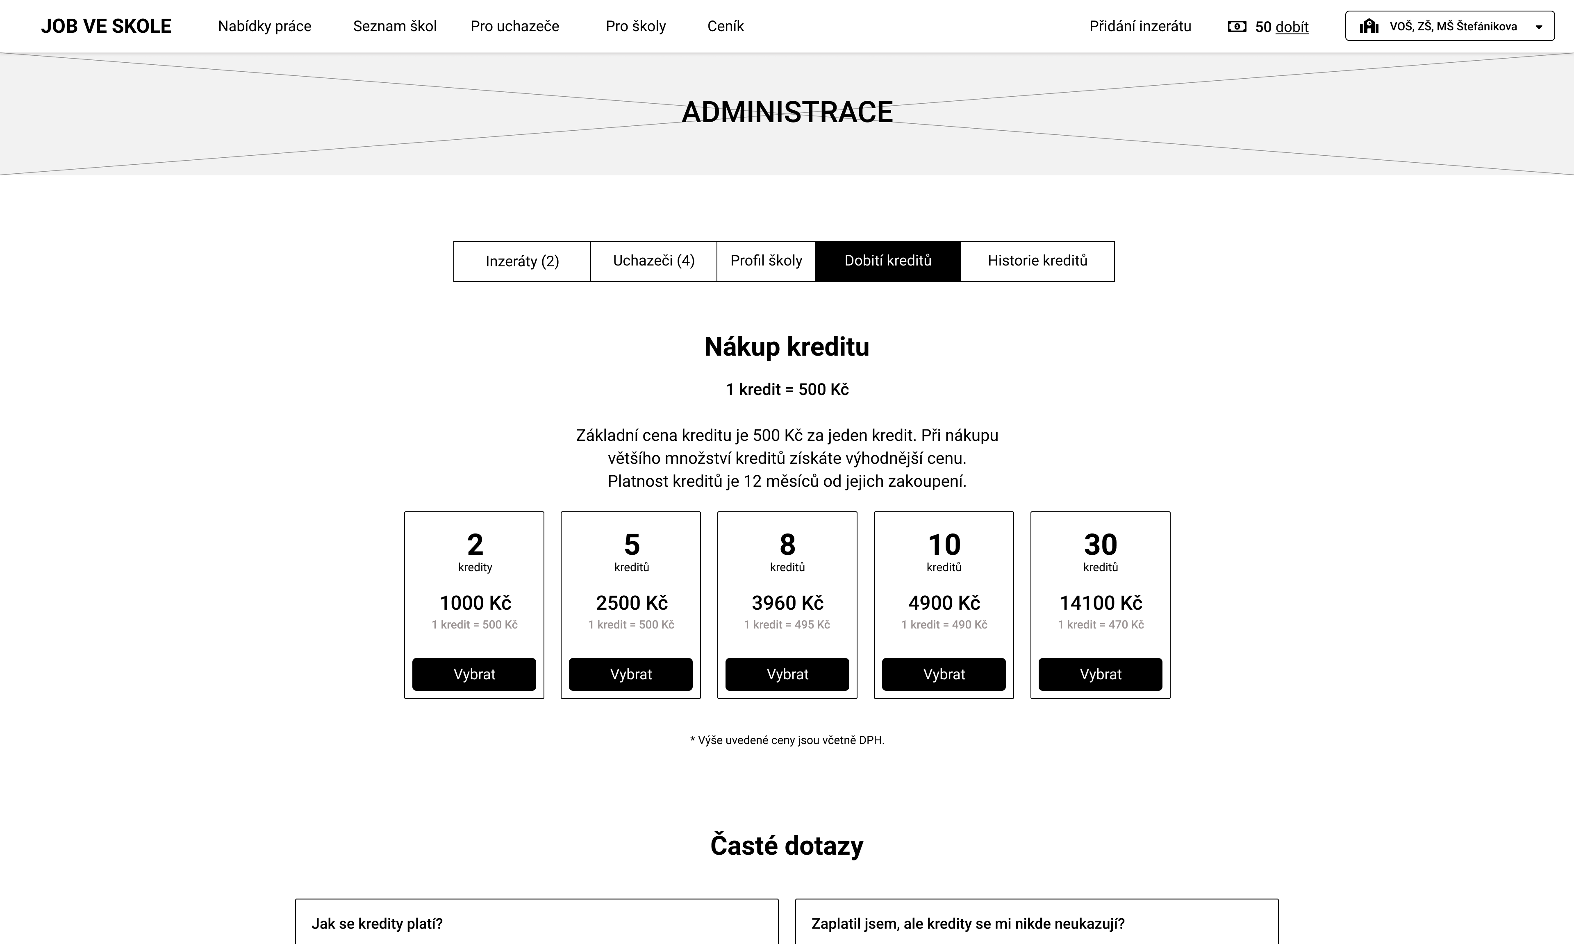Click the school building icon
This screenshot has height=944, width=1574.
tap(1369, 26)
